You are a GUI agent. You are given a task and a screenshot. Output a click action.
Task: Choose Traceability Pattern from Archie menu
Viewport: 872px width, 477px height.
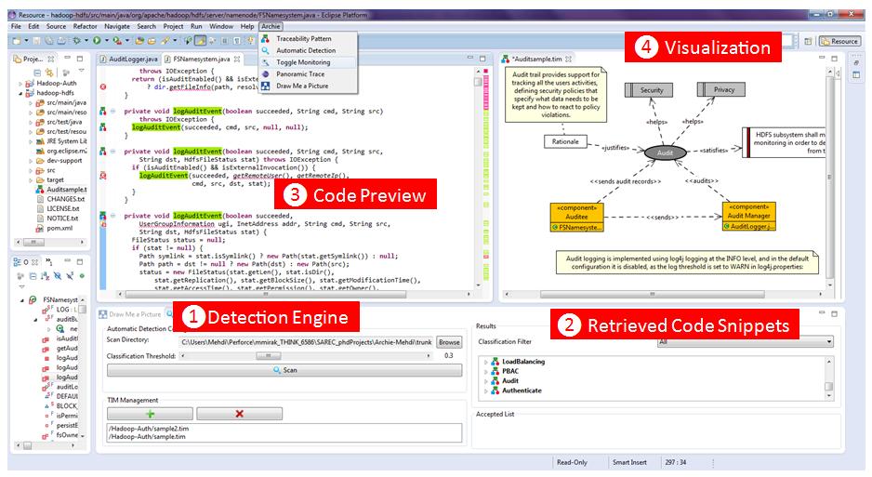click(x=304, y=38)
